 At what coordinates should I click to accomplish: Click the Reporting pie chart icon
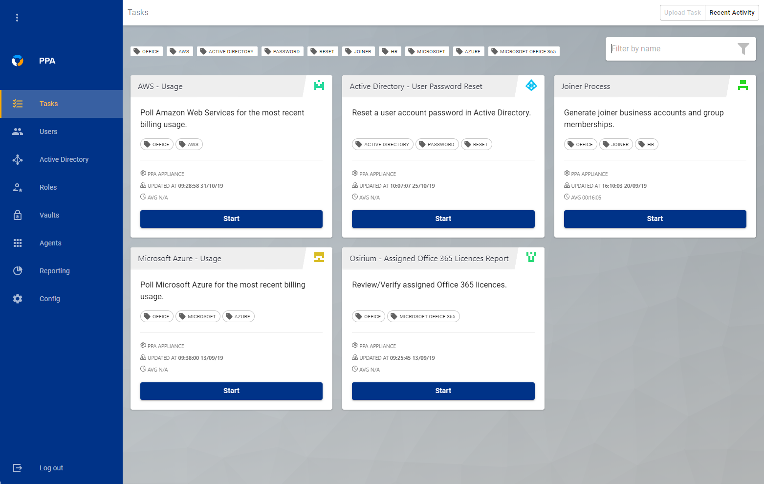[18, 271]
